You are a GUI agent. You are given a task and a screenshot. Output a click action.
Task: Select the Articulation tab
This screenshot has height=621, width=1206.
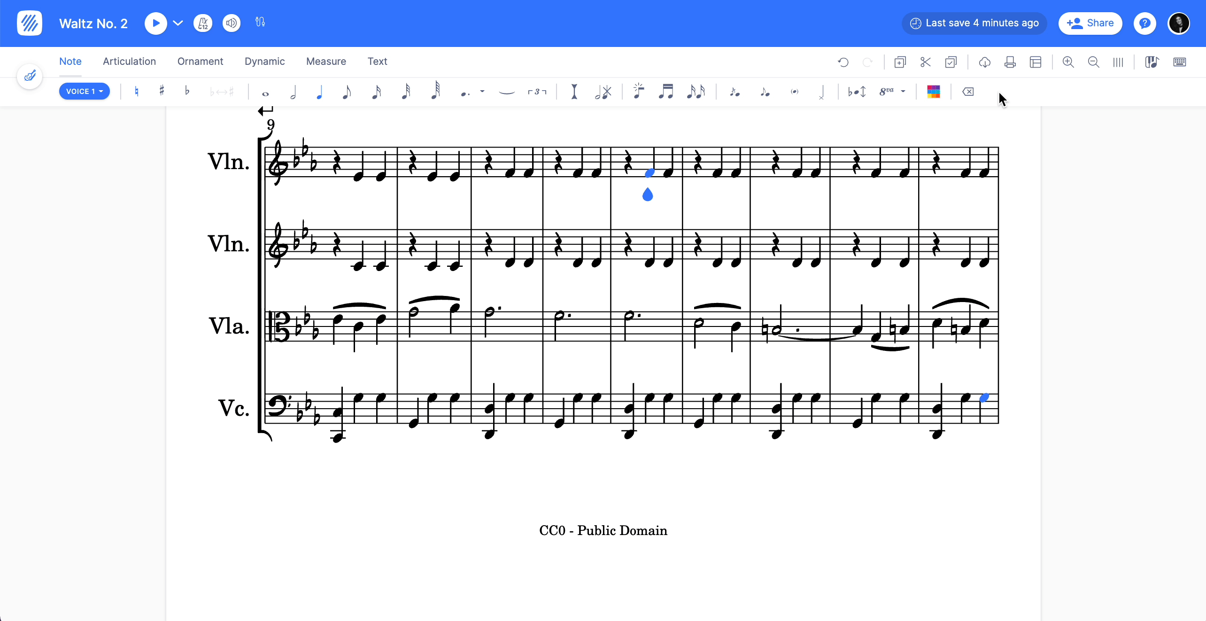coord(129,62)
